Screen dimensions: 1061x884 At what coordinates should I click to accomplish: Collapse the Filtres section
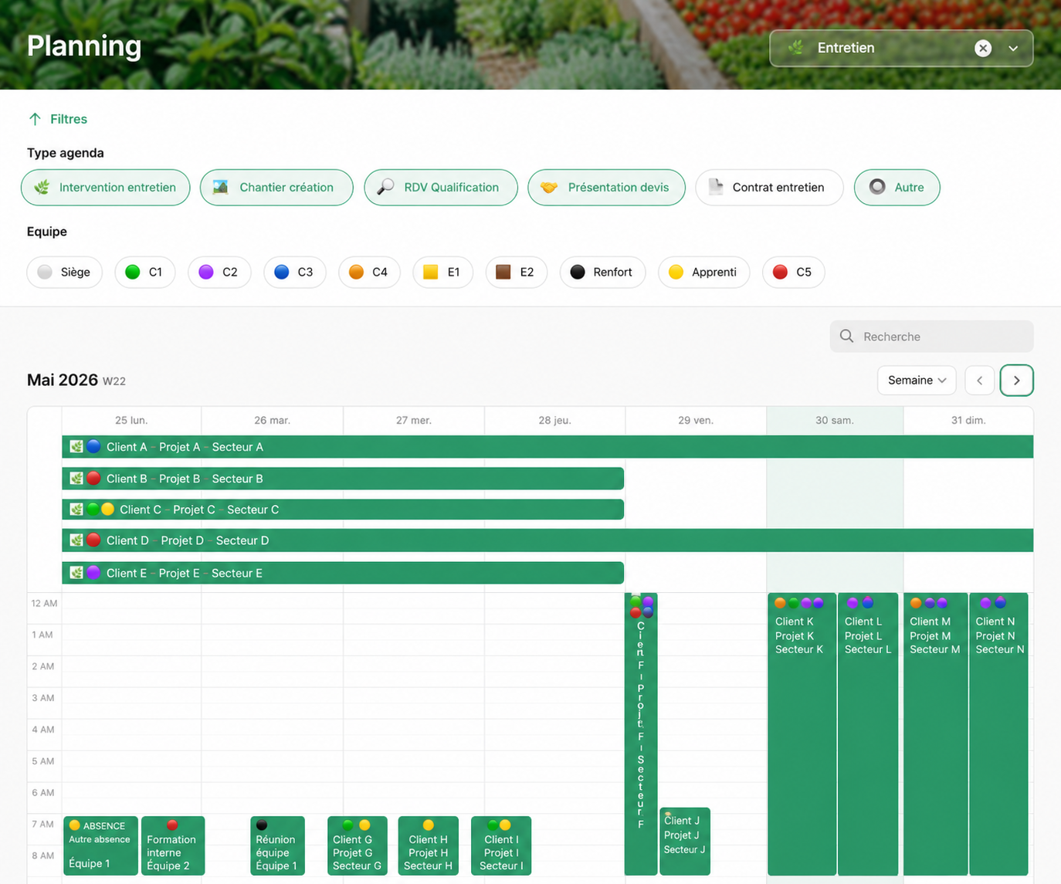58,119
